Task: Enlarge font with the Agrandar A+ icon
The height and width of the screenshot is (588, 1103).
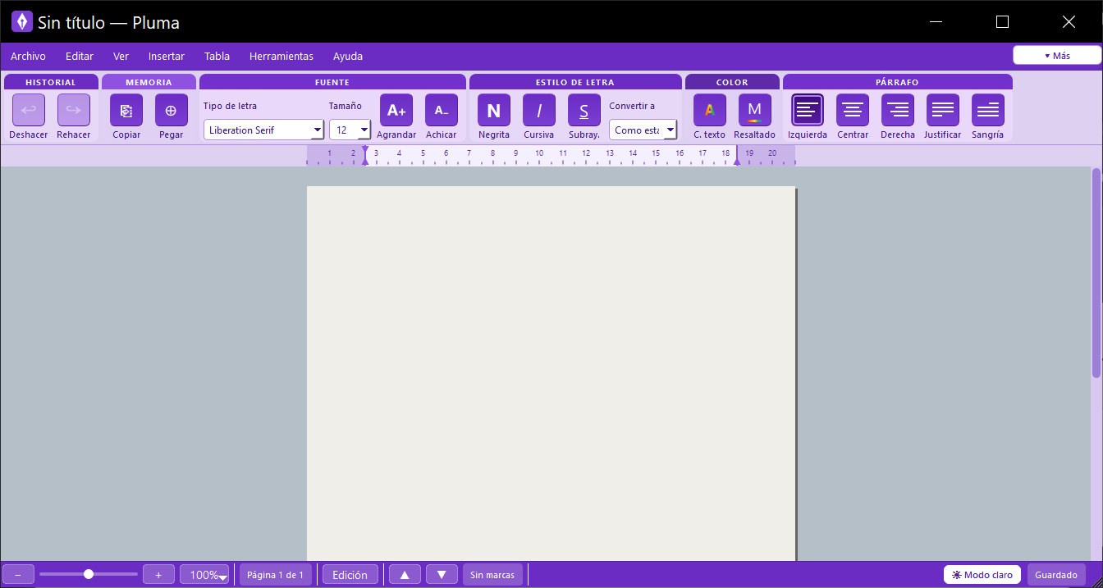Action: tap(396, 110)
